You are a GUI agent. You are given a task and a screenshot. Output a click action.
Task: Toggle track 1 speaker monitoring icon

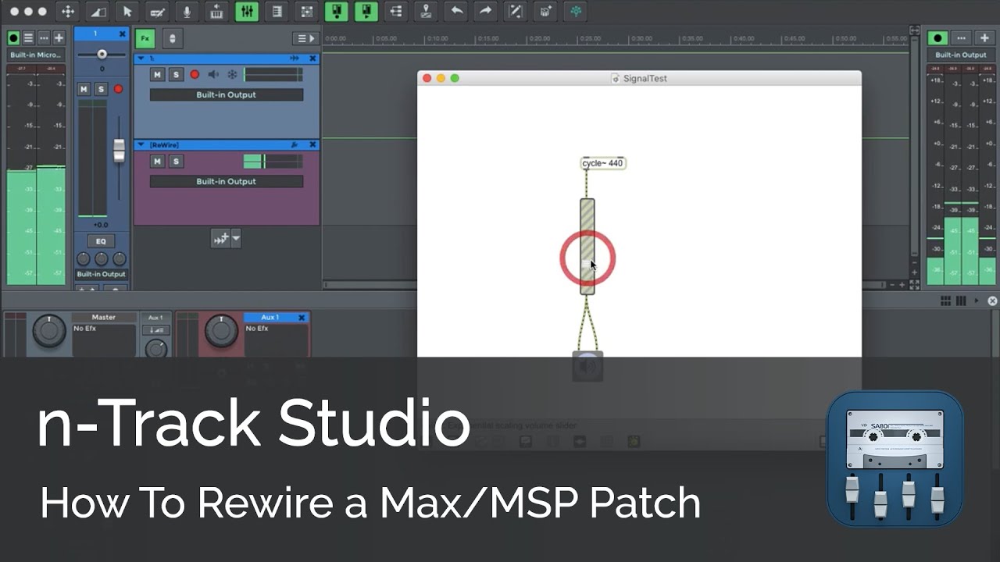coord(212,75)
